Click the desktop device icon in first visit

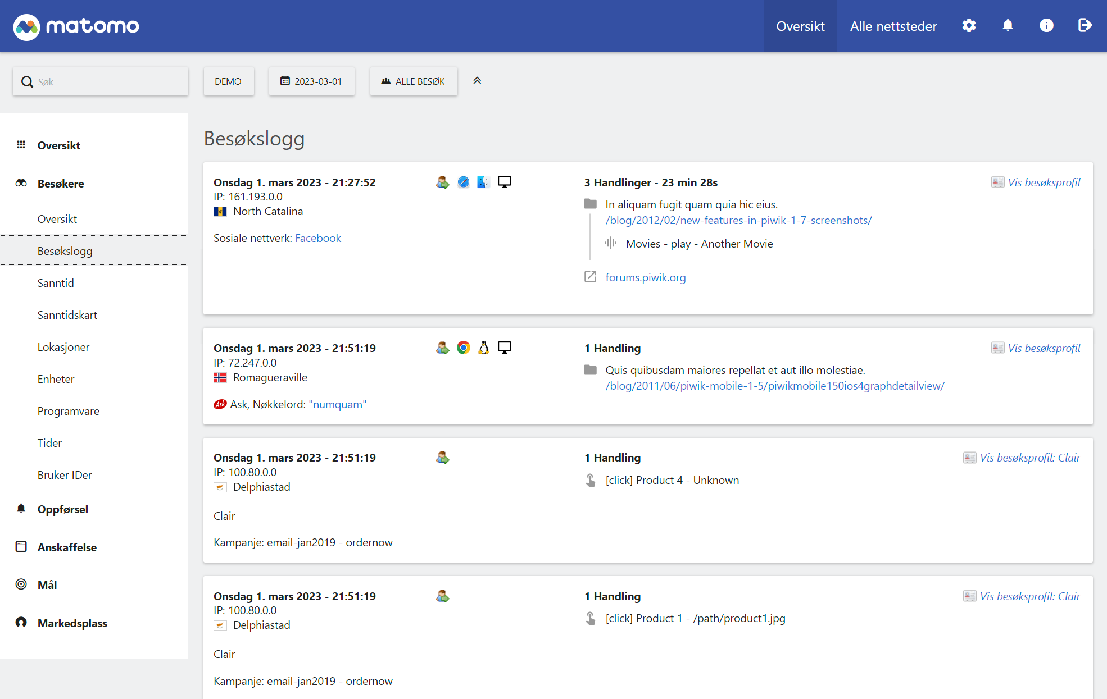coord(504,182)
